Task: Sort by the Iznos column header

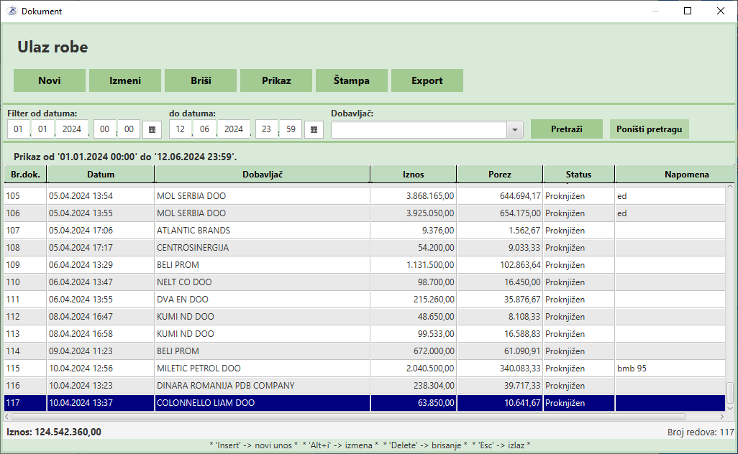Action: [x=414, y=175]
